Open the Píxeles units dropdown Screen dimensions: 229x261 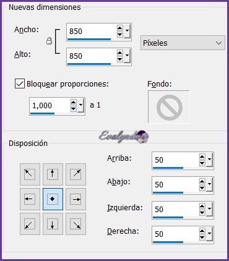pyautogui.click(x=183, y=43)
